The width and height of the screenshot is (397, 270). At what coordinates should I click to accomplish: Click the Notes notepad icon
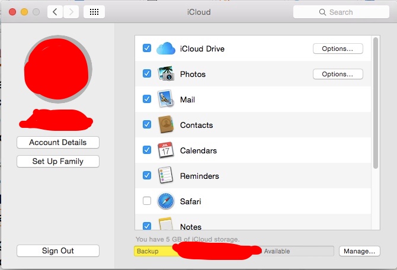[x=166, y=224]
